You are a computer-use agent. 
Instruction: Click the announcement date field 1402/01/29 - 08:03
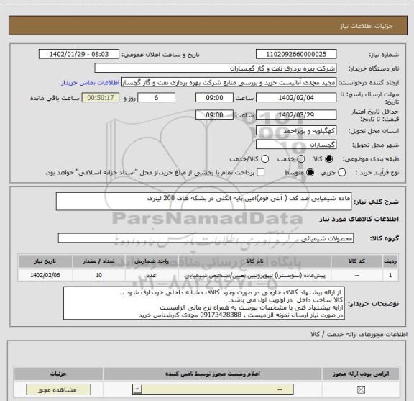coord(79,54)
